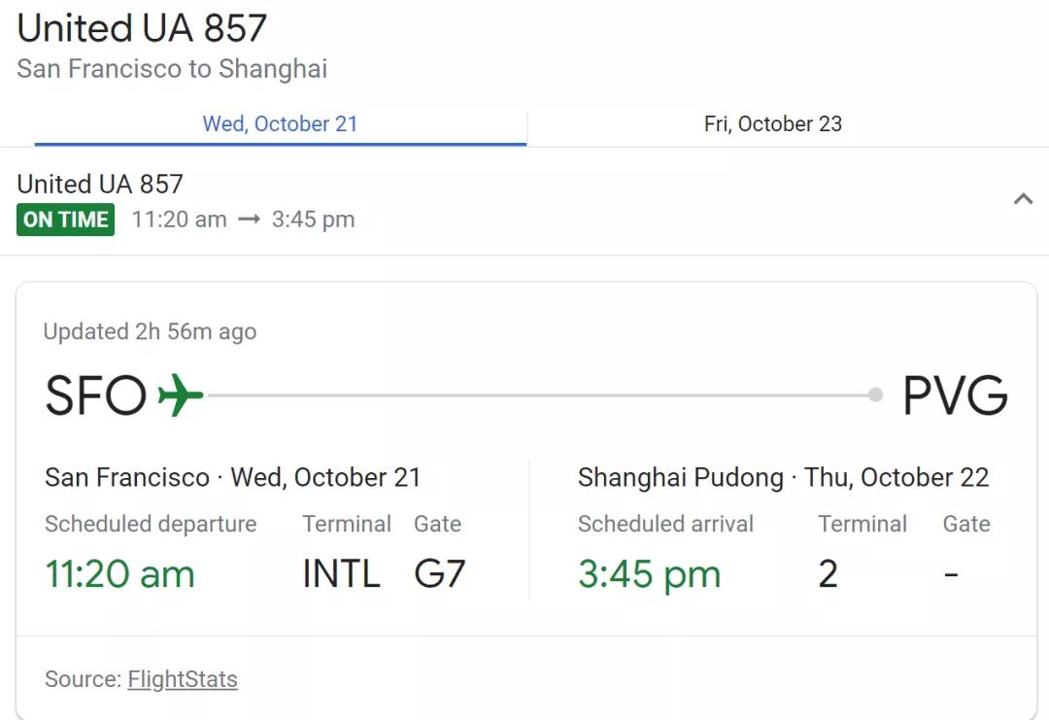Select the Wed, October 21 tab
The image size is (1049, 720).
[280, 124]
